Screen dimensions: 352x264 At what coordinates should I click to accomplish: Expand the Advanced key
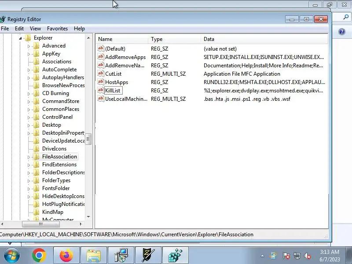(x=29, y=46)
